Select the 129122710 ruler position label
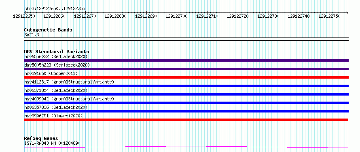This screenshot has width=360, height=152. (207, 16)
